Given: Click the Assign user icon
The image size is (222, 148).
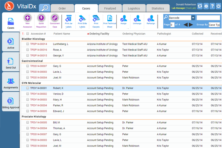Looking at the screenshot, I should [x=123, y=18].
